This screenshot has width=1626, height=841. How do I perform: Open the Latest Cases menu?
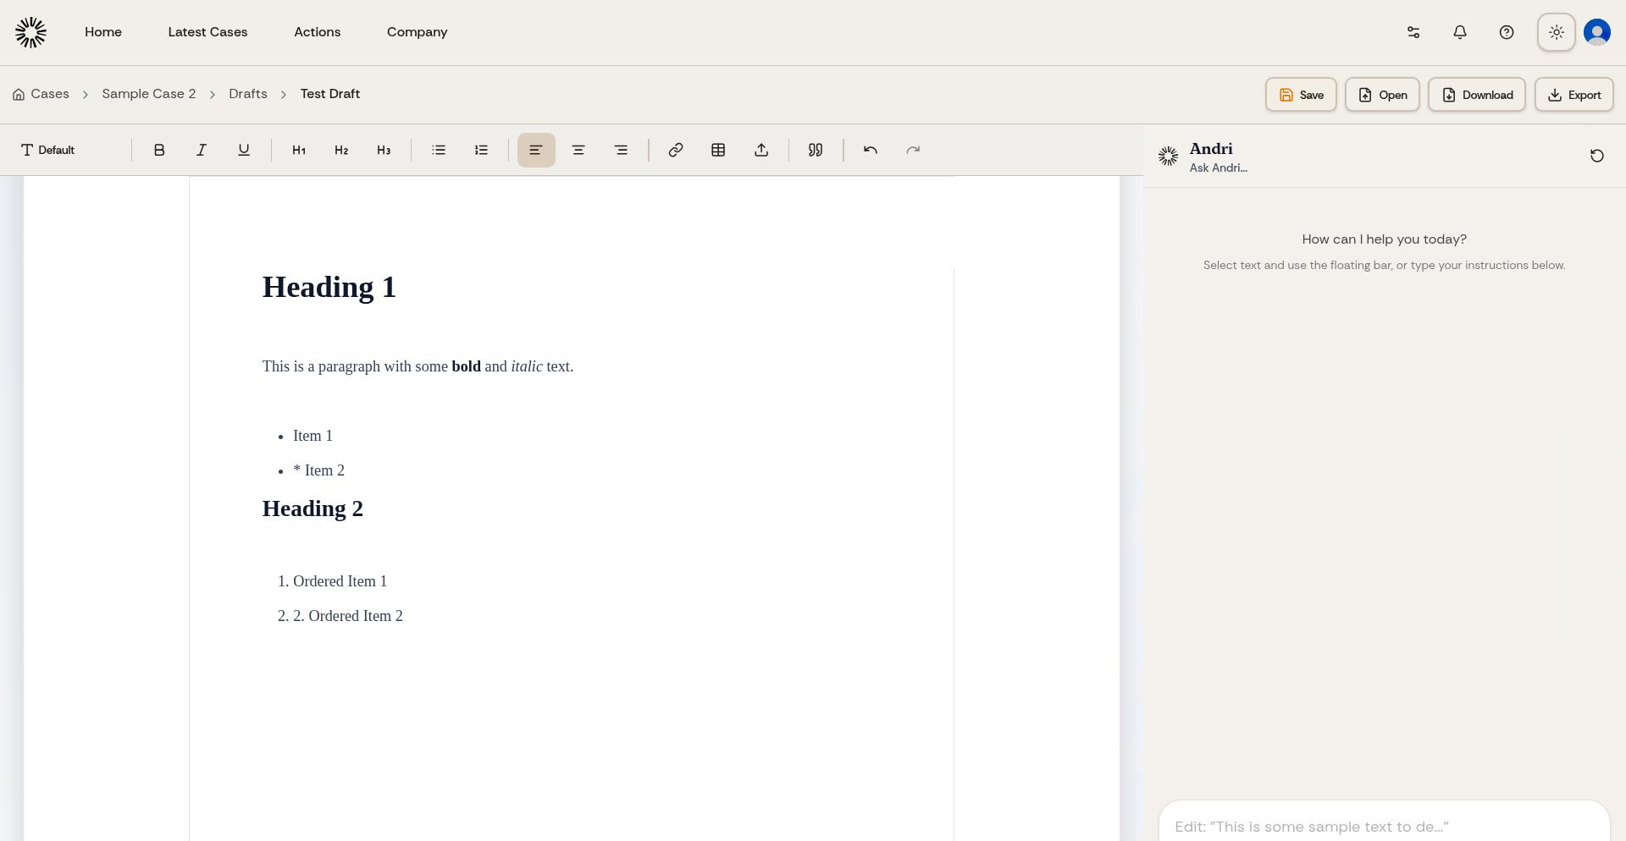tap(207, 32)
